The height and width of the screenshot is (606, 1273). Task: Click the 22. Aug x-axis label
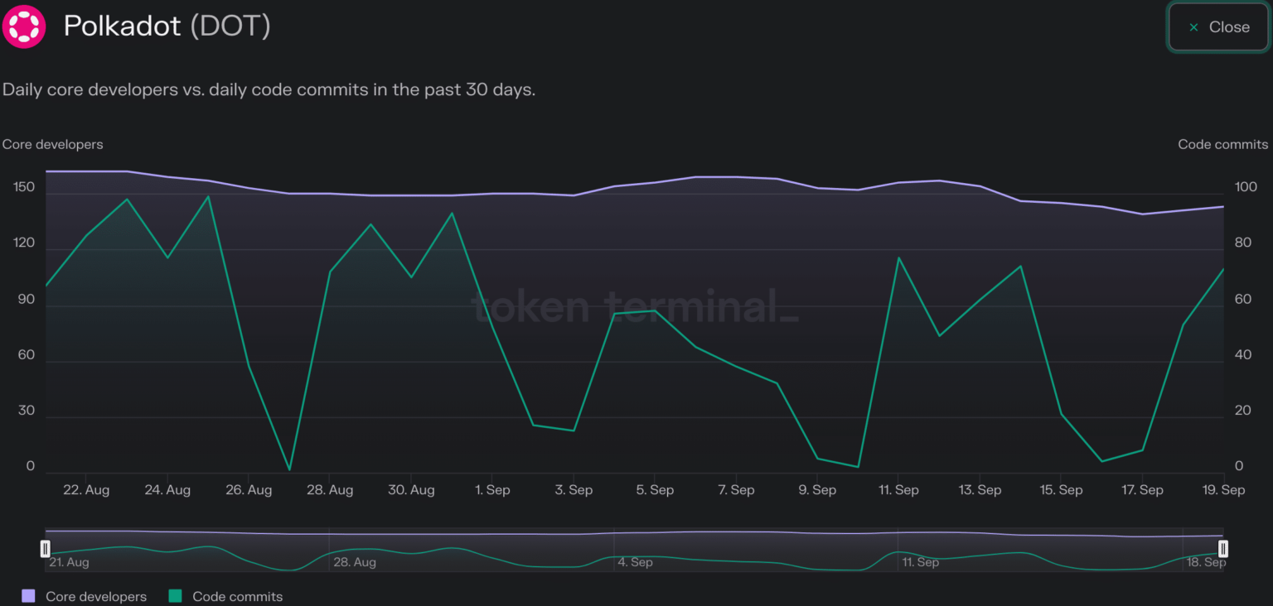pos(86,490)
